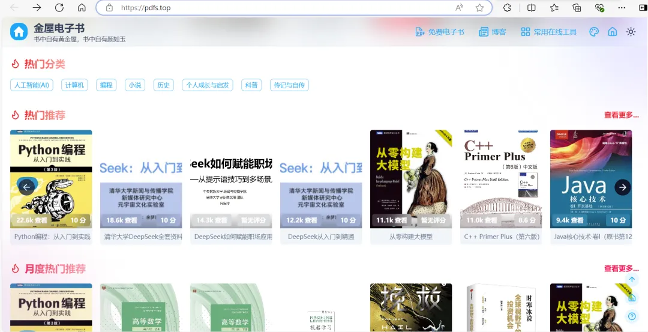
Task: Open theme palette icon in site header
Action: (x=594, y=32)
